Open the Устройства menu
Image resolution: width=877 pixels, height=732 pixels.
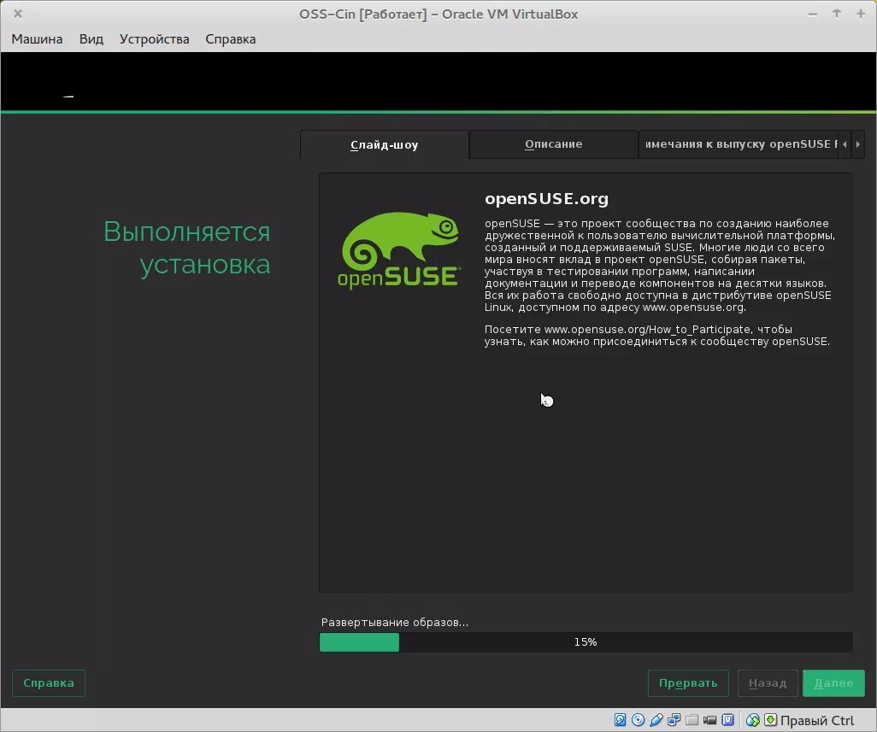155,39
